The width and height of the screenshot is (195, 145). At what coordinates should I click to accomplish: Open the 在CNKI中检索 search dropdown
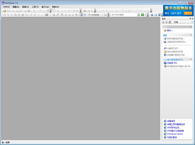[x=138, y=15]
